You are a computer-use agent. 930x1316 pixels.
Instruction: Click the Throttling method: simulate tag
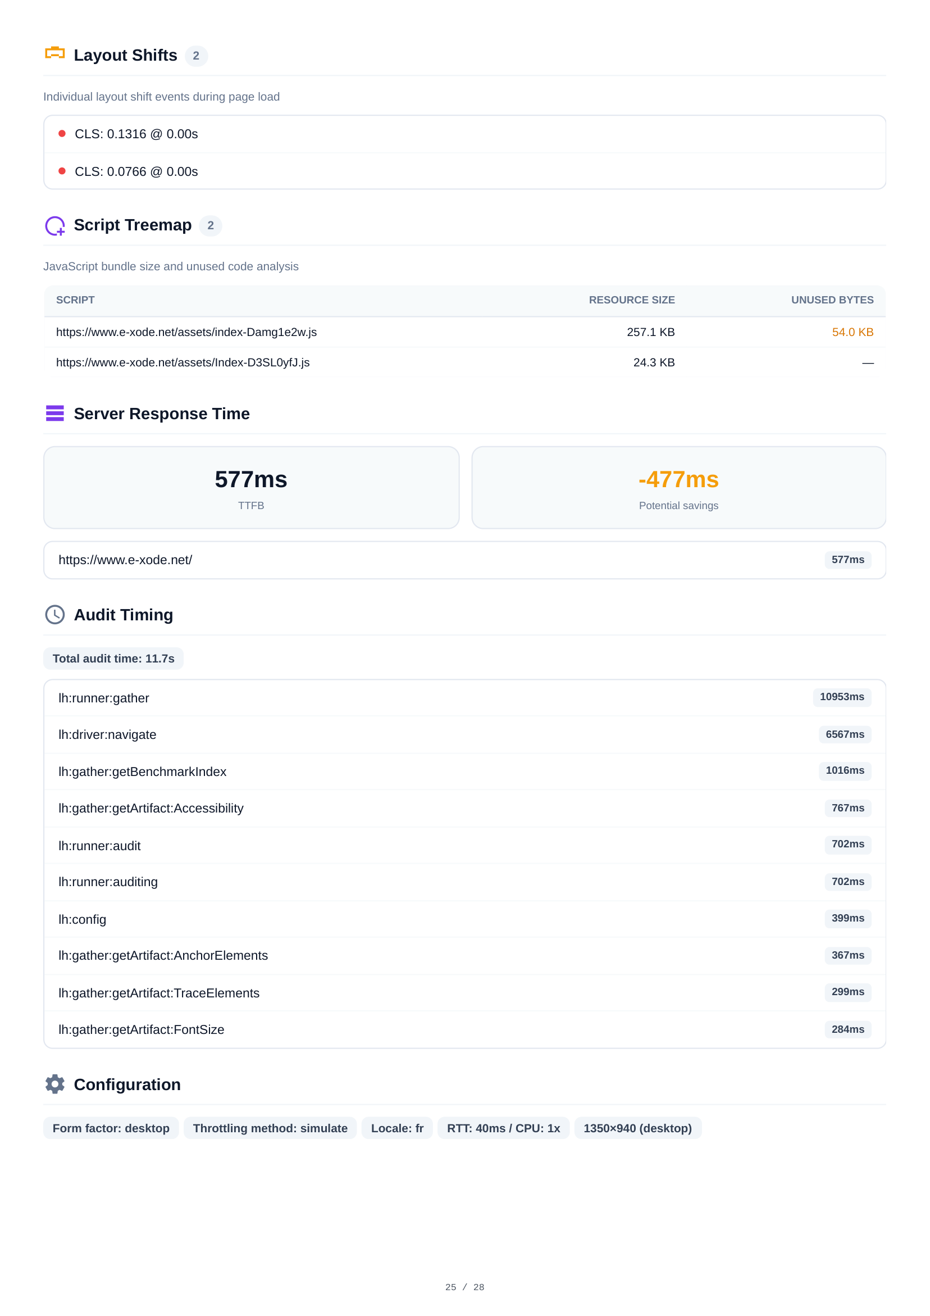point(270,1128)
